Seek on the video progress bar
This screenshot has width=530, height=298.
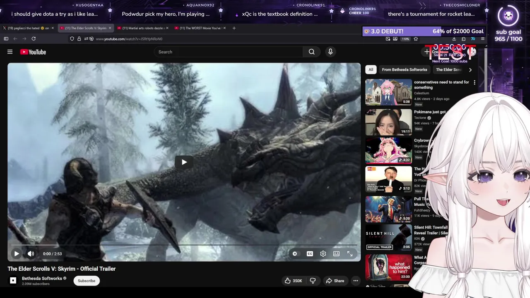point(184,245)
